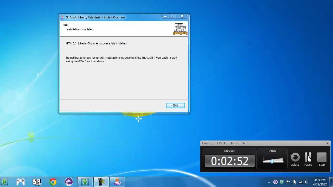This screenshot has width=333, height=187.
Task: Open the Help menu in recorder
Action: [x=245, y=143]
